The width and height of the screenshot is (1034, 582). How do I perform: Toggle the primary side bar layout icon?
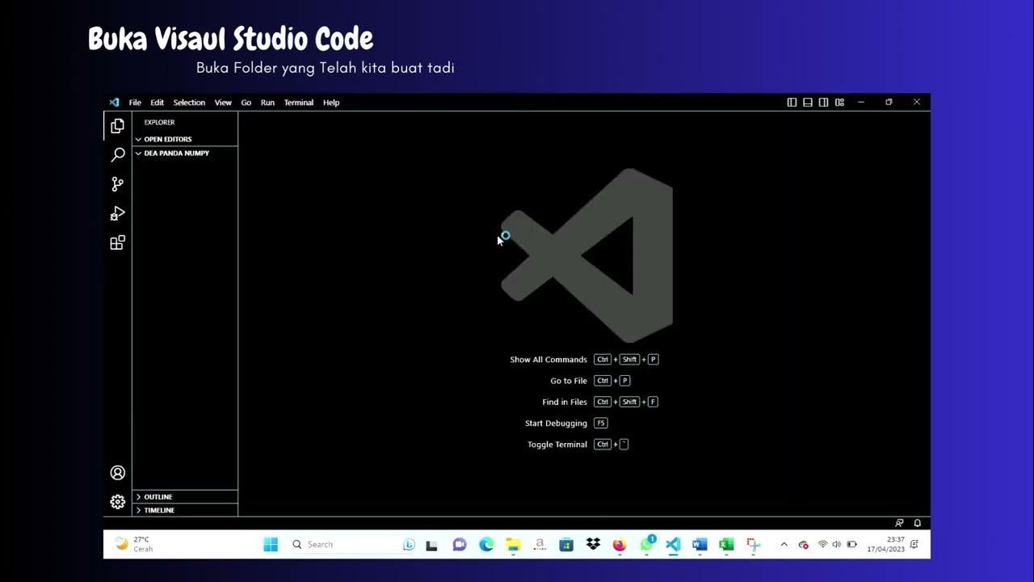(x=792, y=103)
